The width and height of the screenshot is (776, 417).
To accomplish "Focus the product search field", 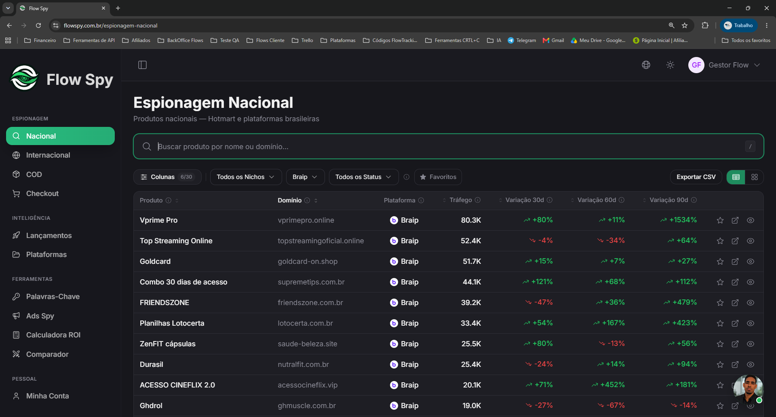I will pyautogui.click(x=448, y=146).
